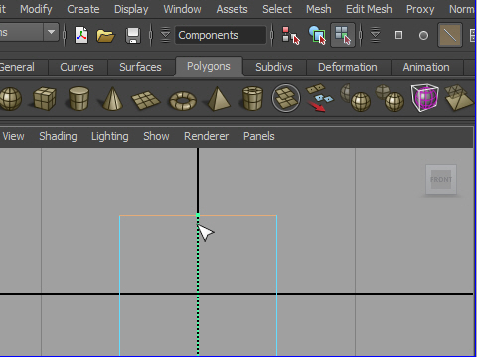This screenshot has height=357, width=477.
Task: Switch to the Polygons shelf tab
Action: pyautogui.click(x=209, y=66)
